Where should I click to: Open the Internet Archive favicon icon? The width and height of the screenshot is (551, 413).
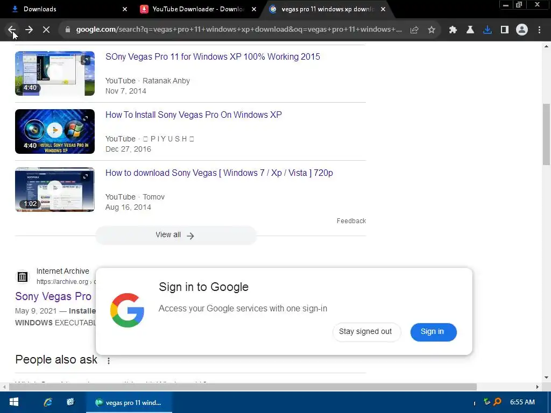[23, 277]
